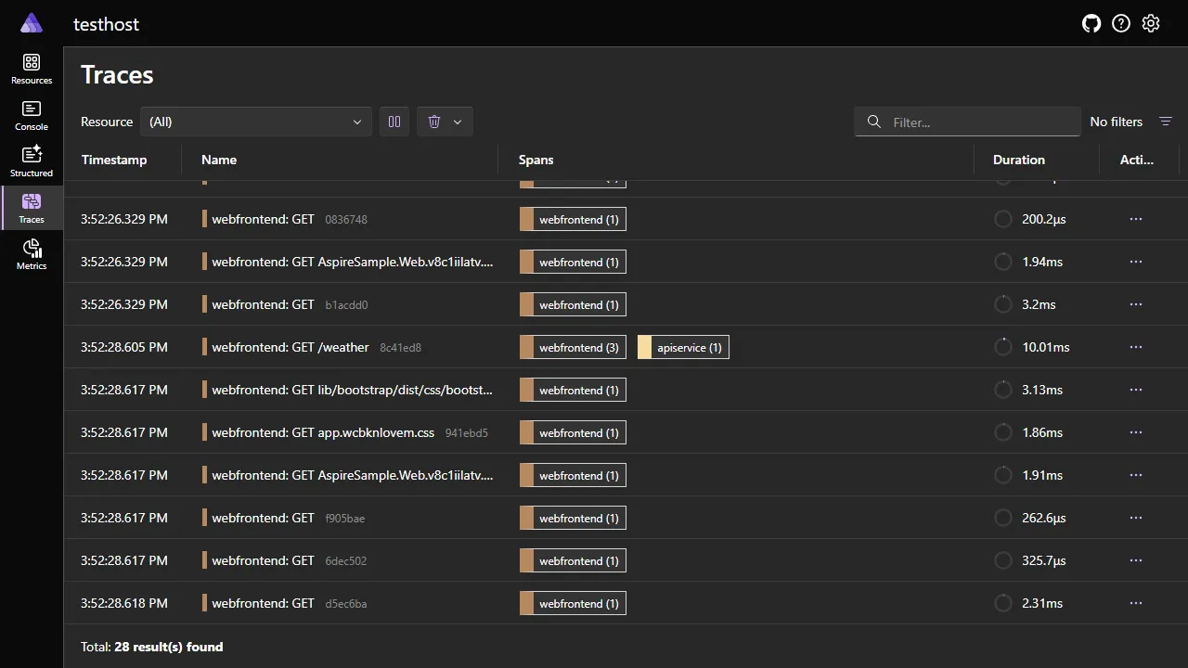Open the Aspire GitHub repository
The image size is (1188, 668).
point(1091,23)
